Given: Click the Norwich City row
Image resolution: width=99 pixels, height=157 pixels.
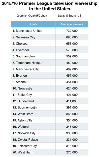Looking at the screenshot, I should pyautogui.click(x=50, y=133).
